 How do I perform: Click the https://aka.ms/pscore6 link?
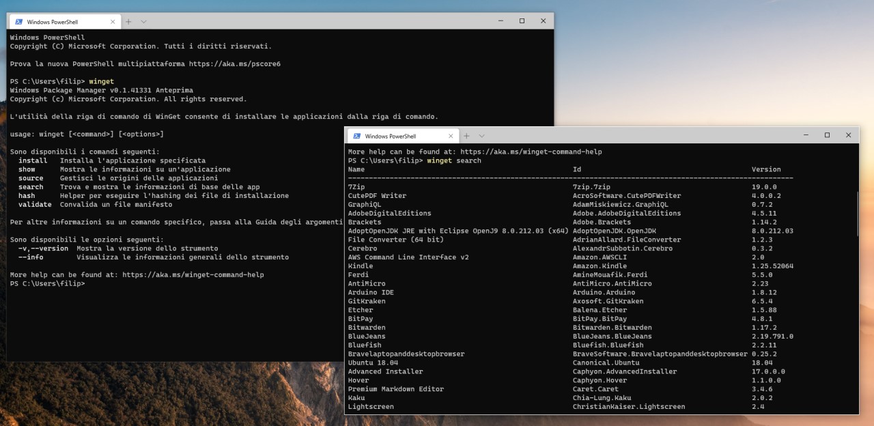[235, 63]
